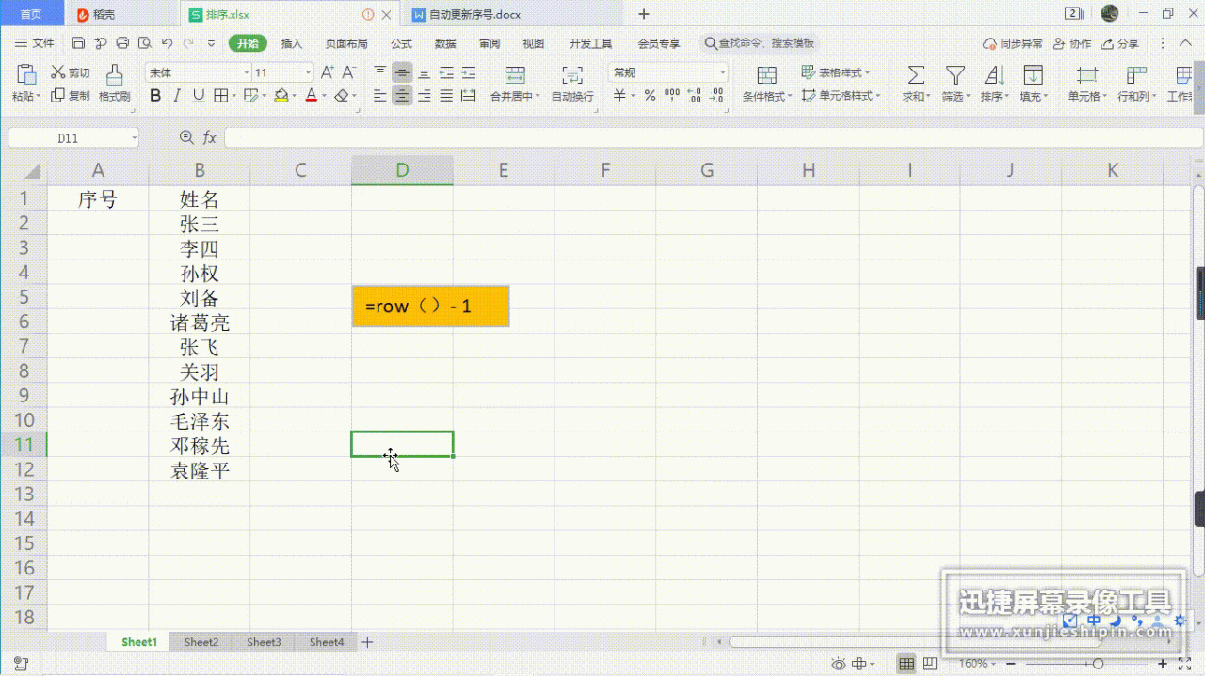Open the 数据 Data tab
The image size is (1205, 676).
(445, 43)
